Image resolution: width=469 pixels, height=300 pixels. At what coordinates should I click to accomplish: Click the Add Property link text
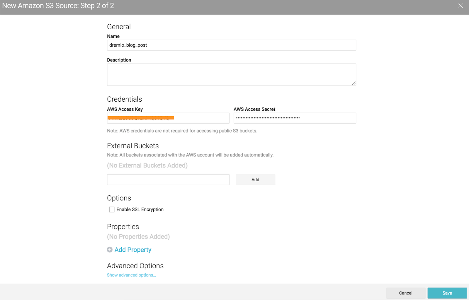pos(133,250)
